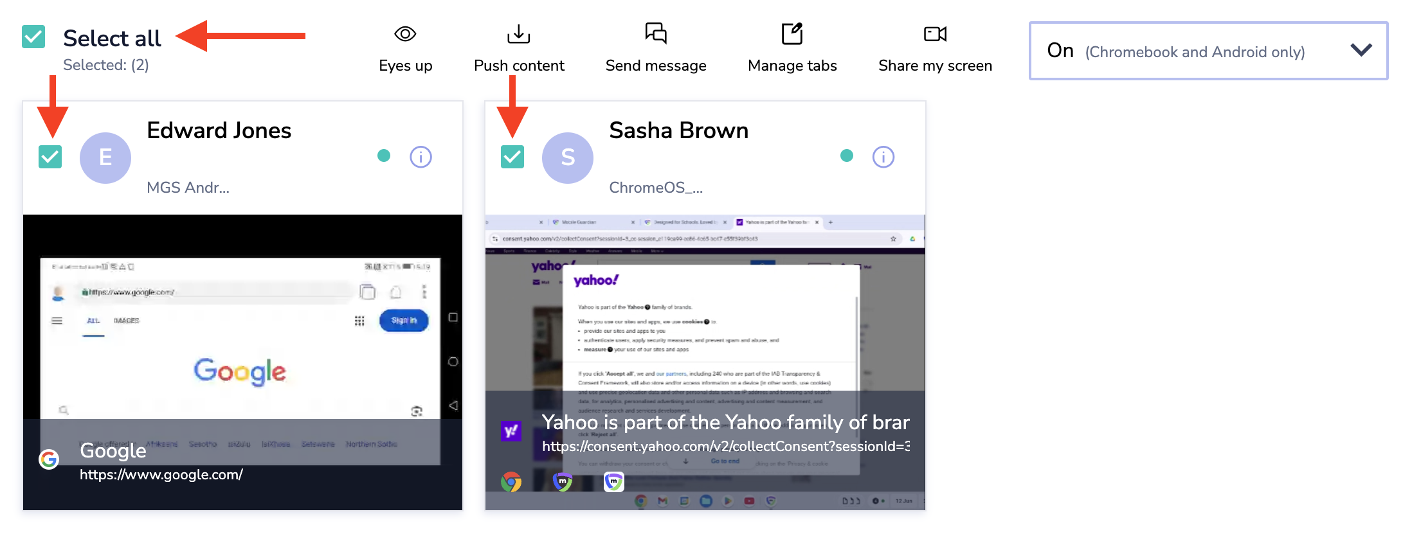Open the Send message chat icon
Viewport: 1403px width, 541px height.
point(655,33)
